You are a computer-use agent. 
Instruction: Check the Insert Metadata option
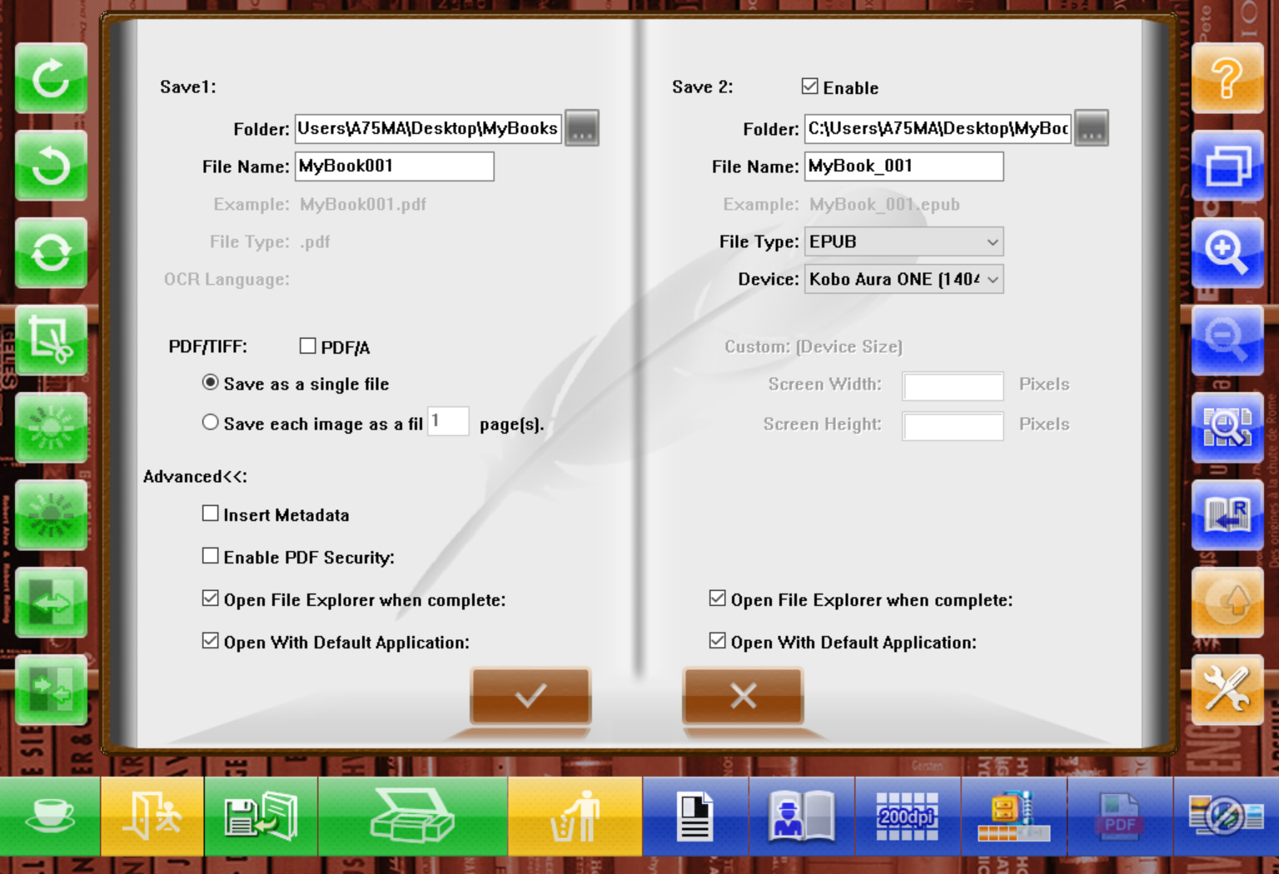[210, 514]
